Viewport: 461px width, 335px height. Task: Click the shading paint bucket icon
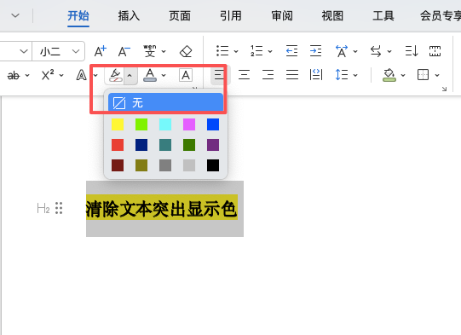point(389,75)
